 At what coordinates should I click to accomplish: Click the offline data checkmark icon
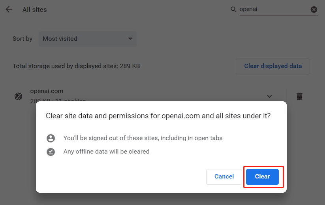click(x=51, y=152)
